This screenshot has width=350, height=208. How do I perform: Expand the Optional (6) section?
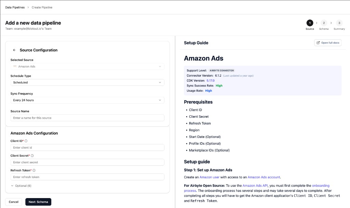click(x=21, y=186)
